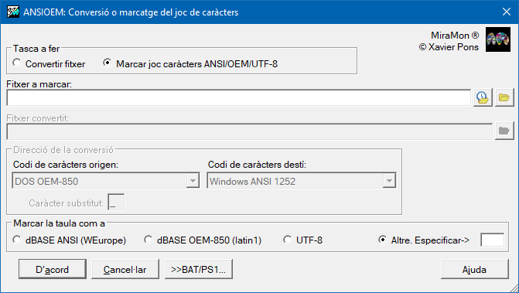Screen dimensions: 519x293
Task: Click the Caràcter substitut box
Action: pos(116,203)
